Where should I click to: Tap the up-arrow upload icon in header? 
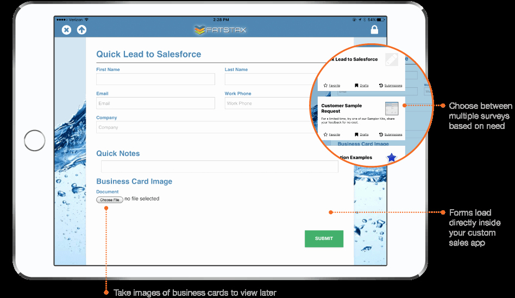[x=82, y=30]
